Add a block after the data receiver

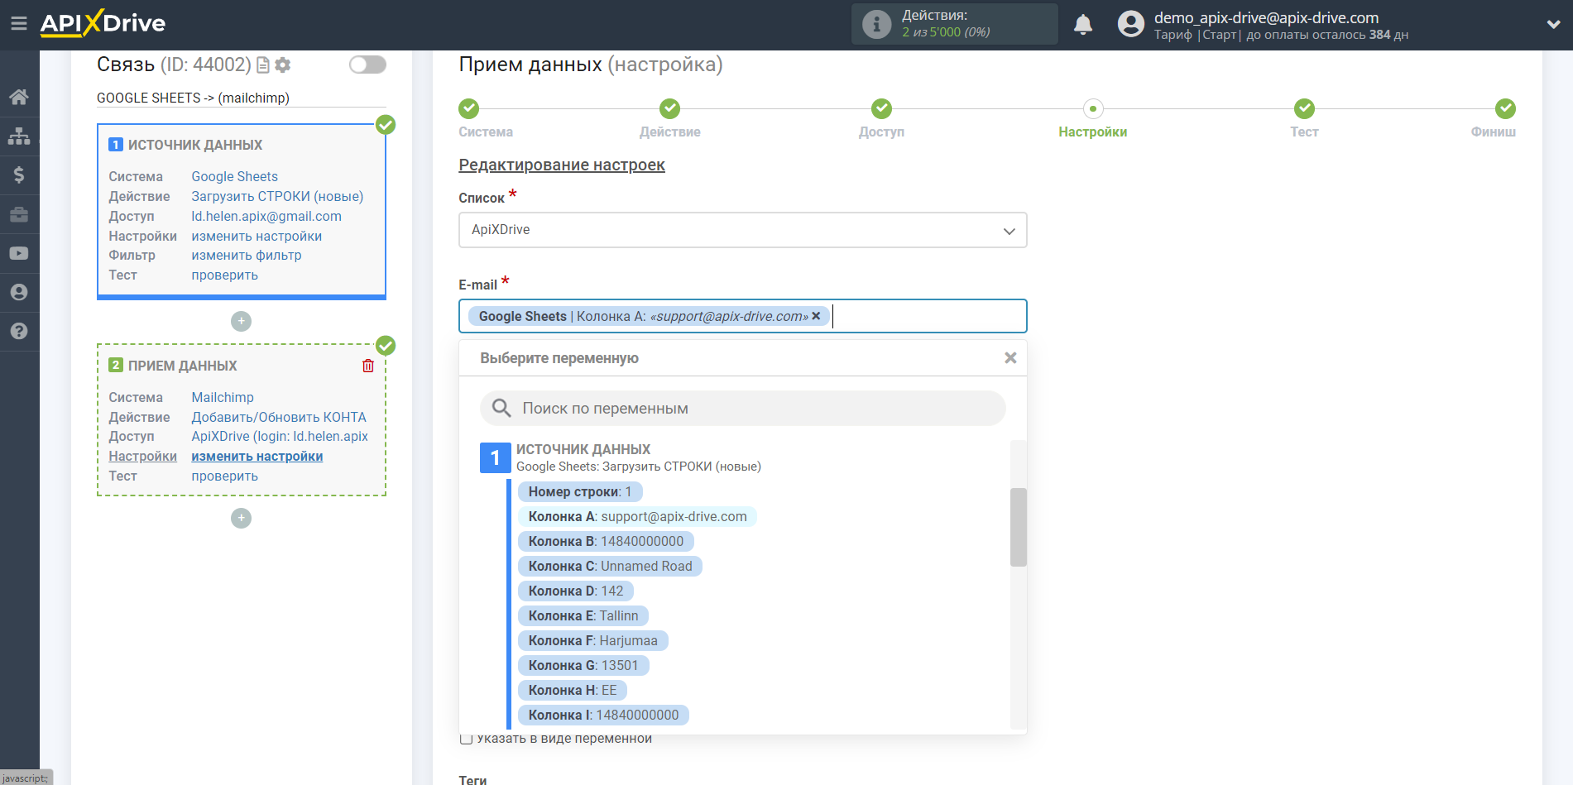tap(241, 518)
